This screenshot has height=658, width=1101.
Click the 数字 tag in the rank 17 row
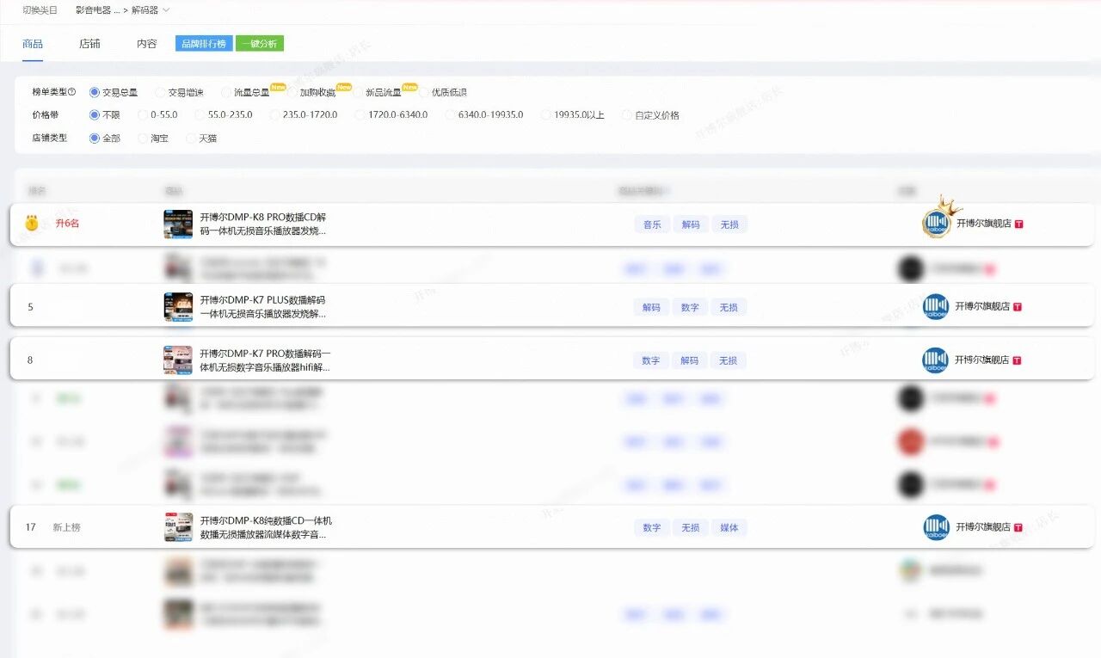(x=652, y=527)
